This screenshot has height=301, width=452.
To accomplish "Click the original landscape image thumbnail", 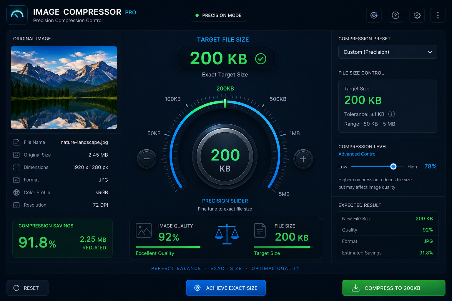I will [64, 88].
